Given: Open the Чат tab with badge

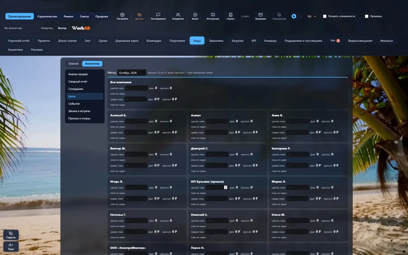Looking at the screenshot, I should [x=335, y=41].
